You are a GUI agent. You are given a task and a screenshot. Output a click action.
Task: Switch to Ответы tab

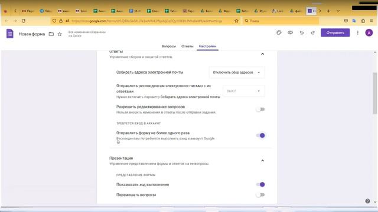pos(187,46)
